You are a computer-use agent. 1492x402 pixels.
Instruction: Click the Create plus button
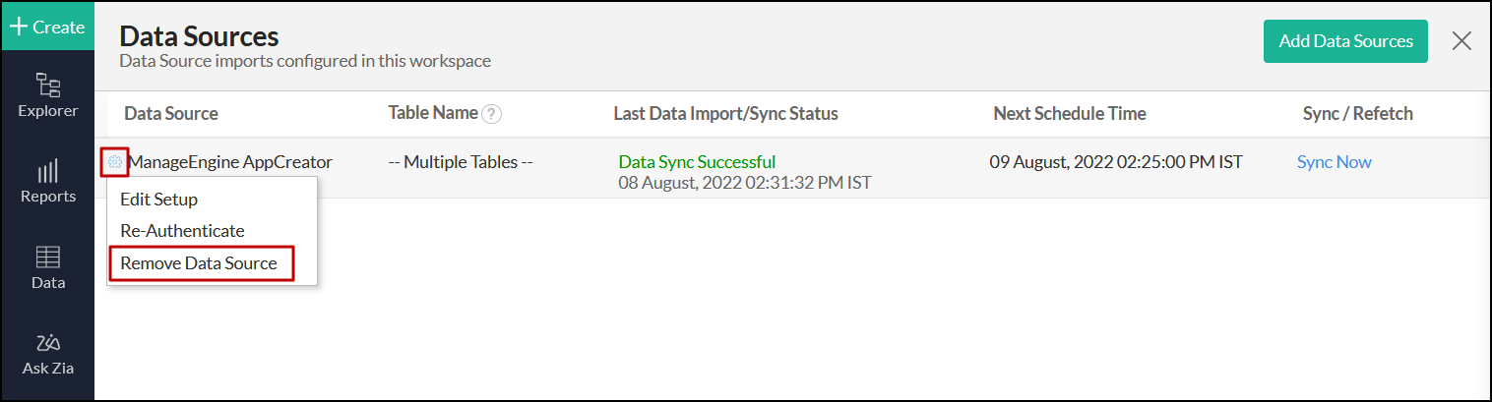point(47,27)
